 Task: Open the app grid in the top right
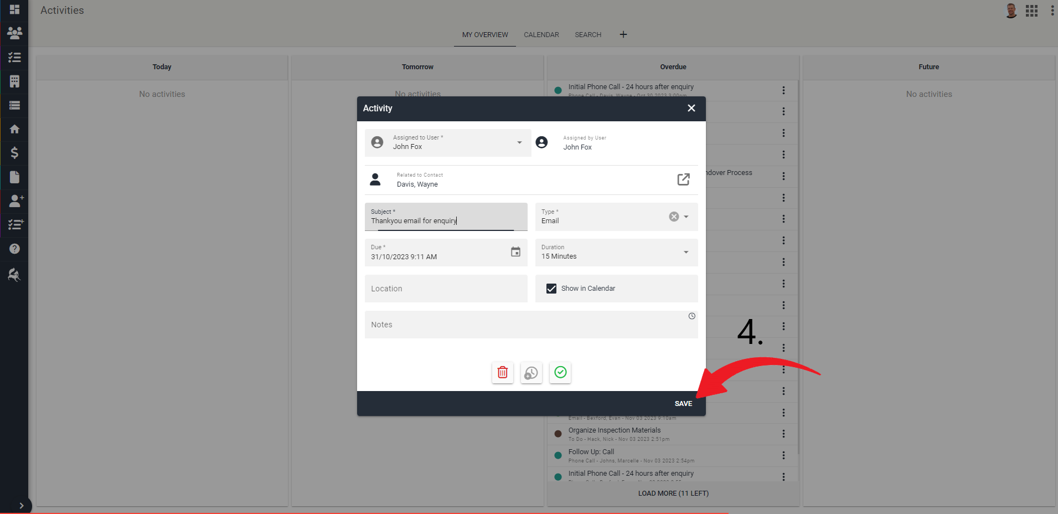point(1031,11)
